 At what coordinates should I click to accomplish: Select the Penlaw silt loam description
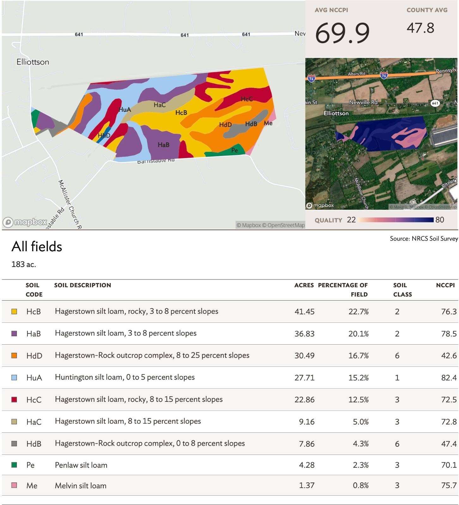tap(81, 465)
